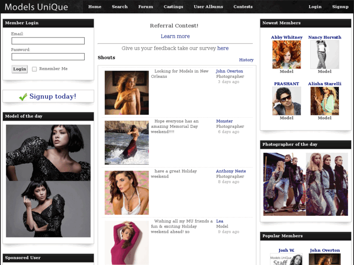Image resolution: width=354 pixels, height=265 pixels.
Task: Open Shouts History link
Action: 246,60
